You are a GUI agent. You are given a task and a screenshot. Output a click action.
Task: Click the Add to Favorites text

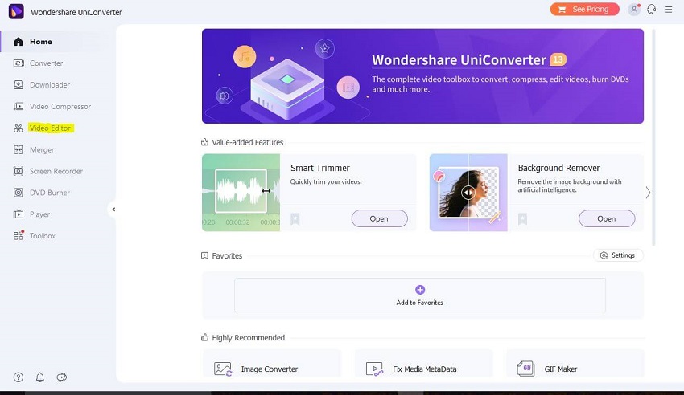point(419,303)
